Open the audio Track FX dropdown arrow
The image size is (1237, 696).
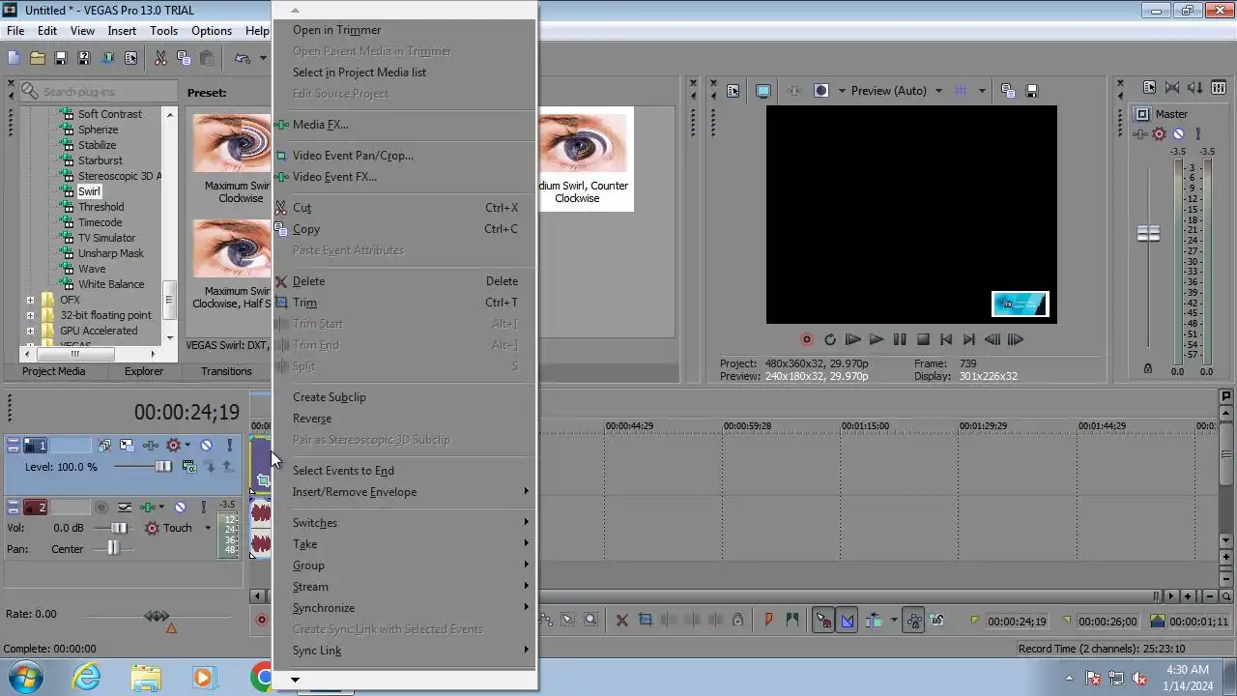click(x=161, y=507)
